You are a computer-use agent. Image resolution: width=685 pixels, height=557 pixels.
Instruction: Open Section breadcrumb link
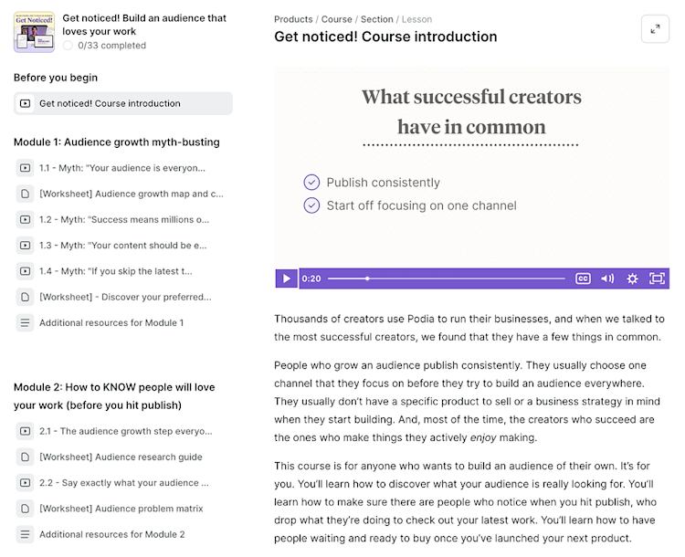pyautogui.click(x=376, y=19)
